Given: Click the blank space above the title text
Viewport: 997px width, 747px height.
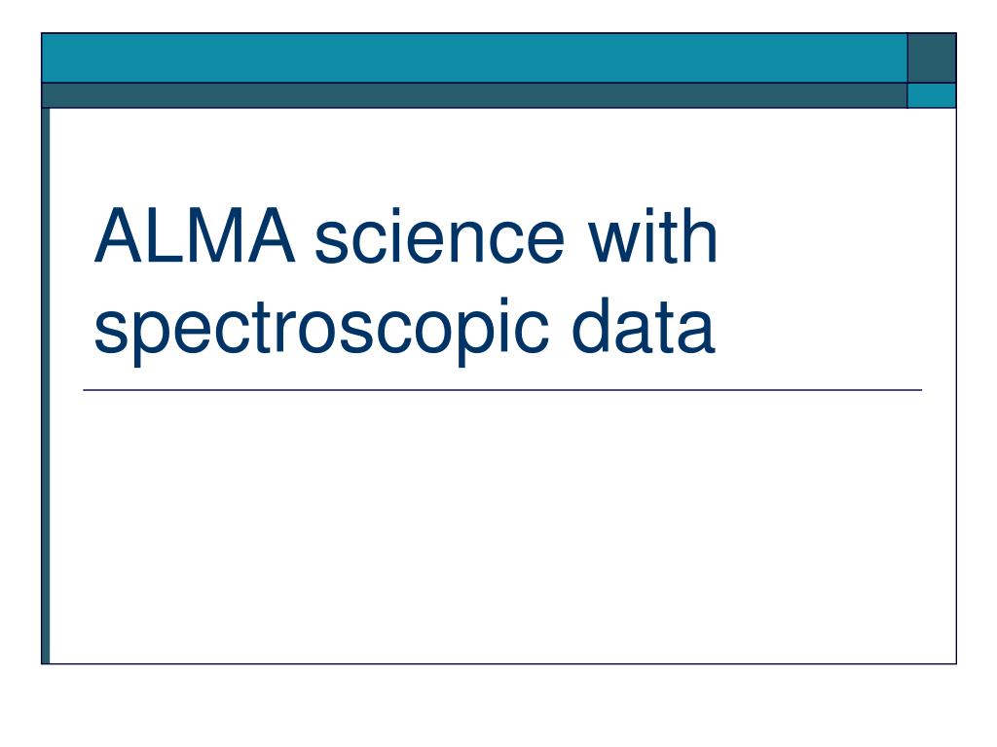Looking at the screenshot, I should pos(502,156).
